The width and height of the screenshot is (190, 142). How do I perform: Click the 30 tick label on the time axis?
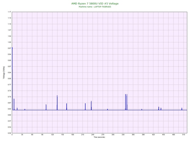[22, 135]
